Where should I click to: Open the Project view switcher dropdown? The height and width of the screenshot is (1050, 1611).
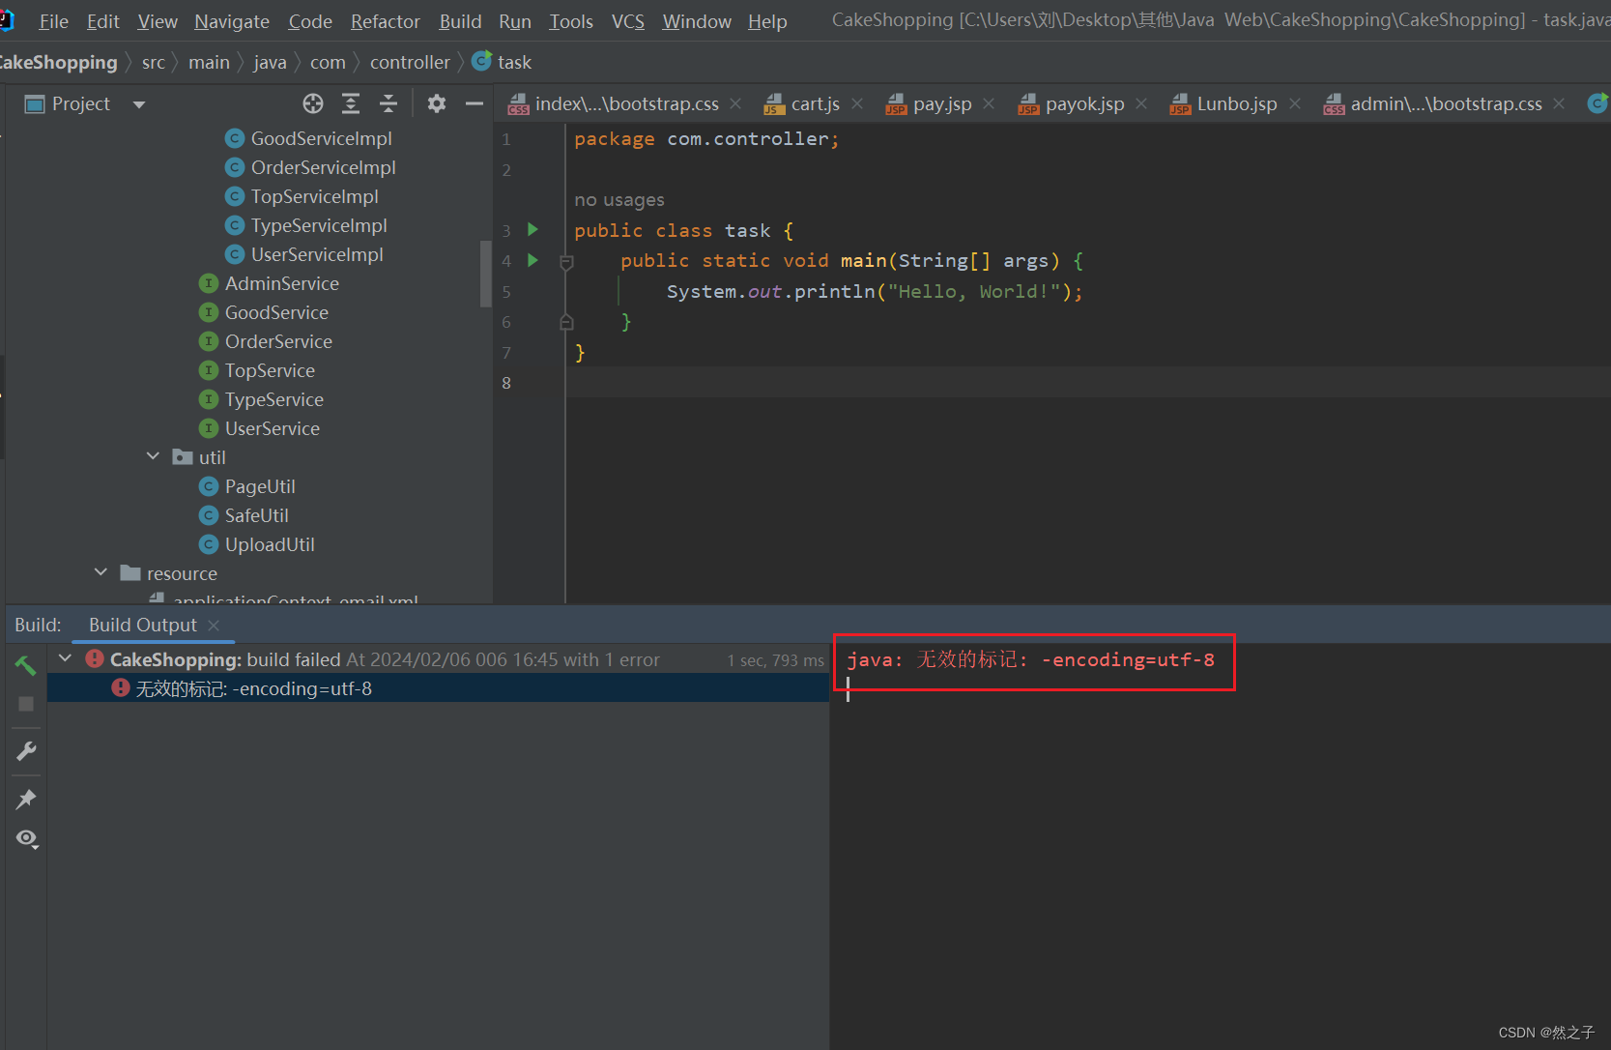pyautogui.click(x=138, y=103)
